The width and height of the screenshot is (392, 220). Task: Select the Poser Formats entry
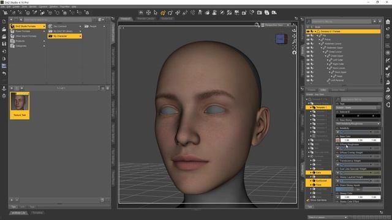click(x=23, y=31)
